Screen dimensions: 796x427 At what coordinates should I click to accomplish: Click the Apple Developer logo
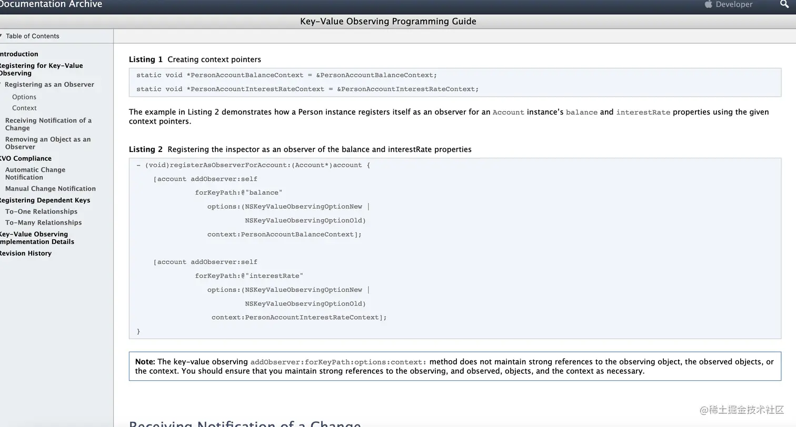pyautogui.click(x=729, y=4)
